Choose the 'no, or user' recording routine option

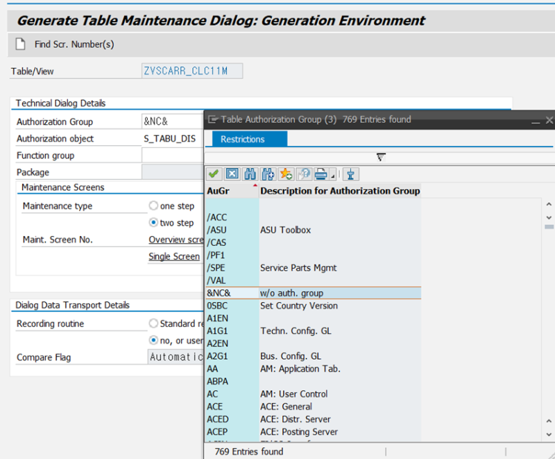coord(153,340)
